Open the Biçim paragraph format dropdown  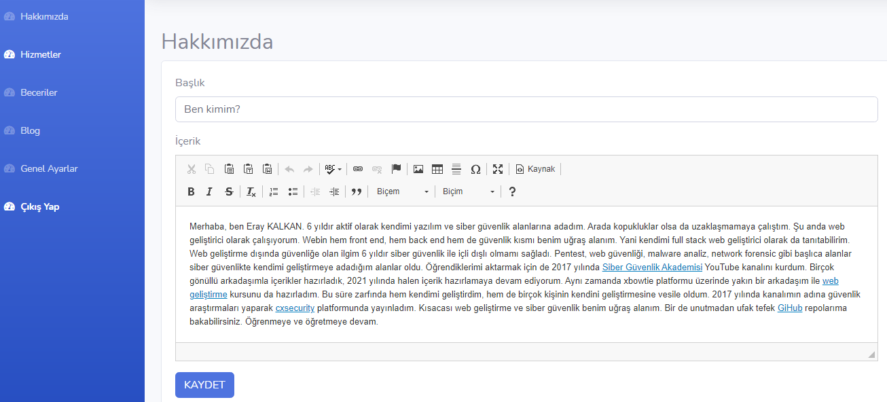[468, 191]
